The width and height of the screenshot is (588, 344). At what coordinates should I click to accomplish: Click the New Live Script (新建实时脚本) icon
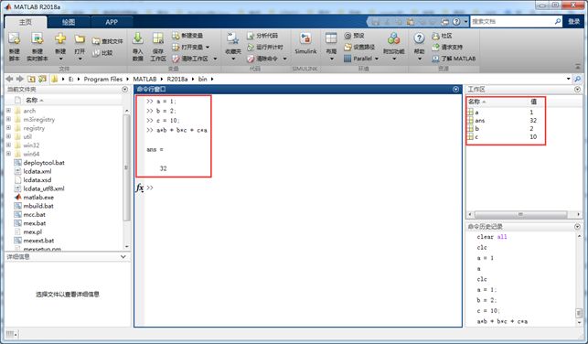pos(37,39)
